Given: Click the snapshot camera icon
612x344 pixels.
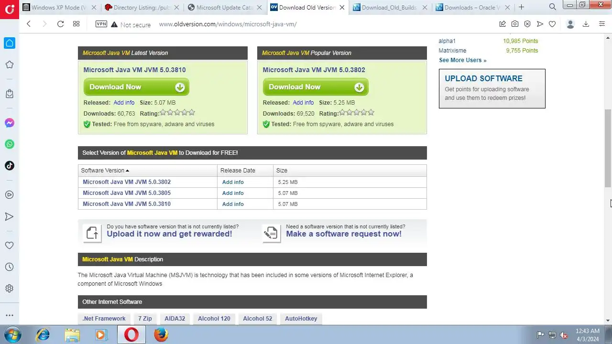Looking at the screenshot, I should coord(515,24).
